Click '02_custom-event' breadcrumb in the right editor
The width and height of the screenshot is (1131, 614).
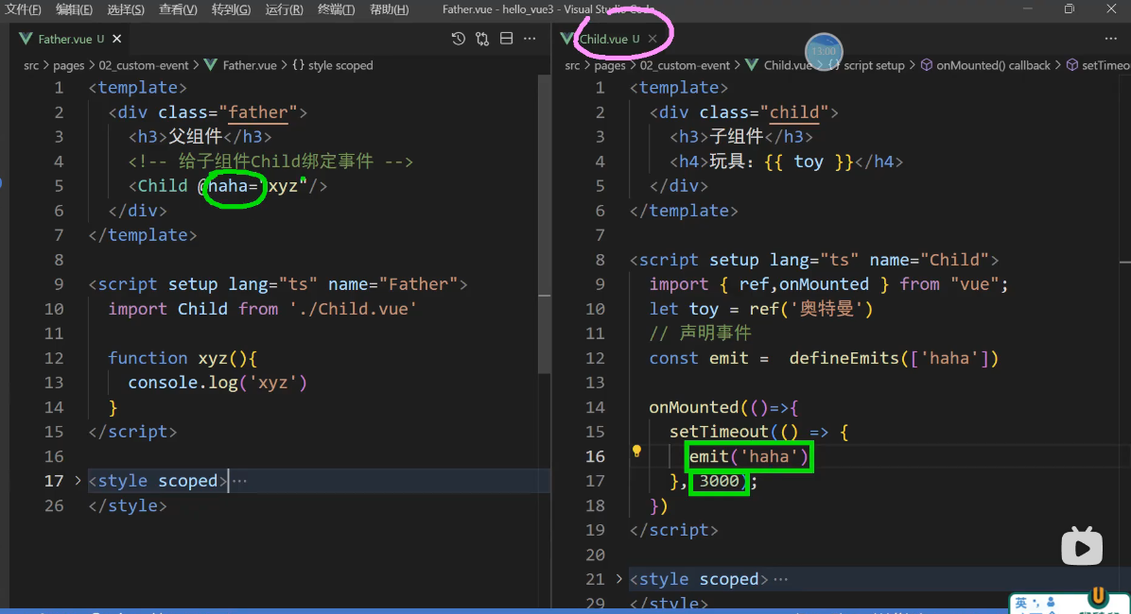(685, 65)
